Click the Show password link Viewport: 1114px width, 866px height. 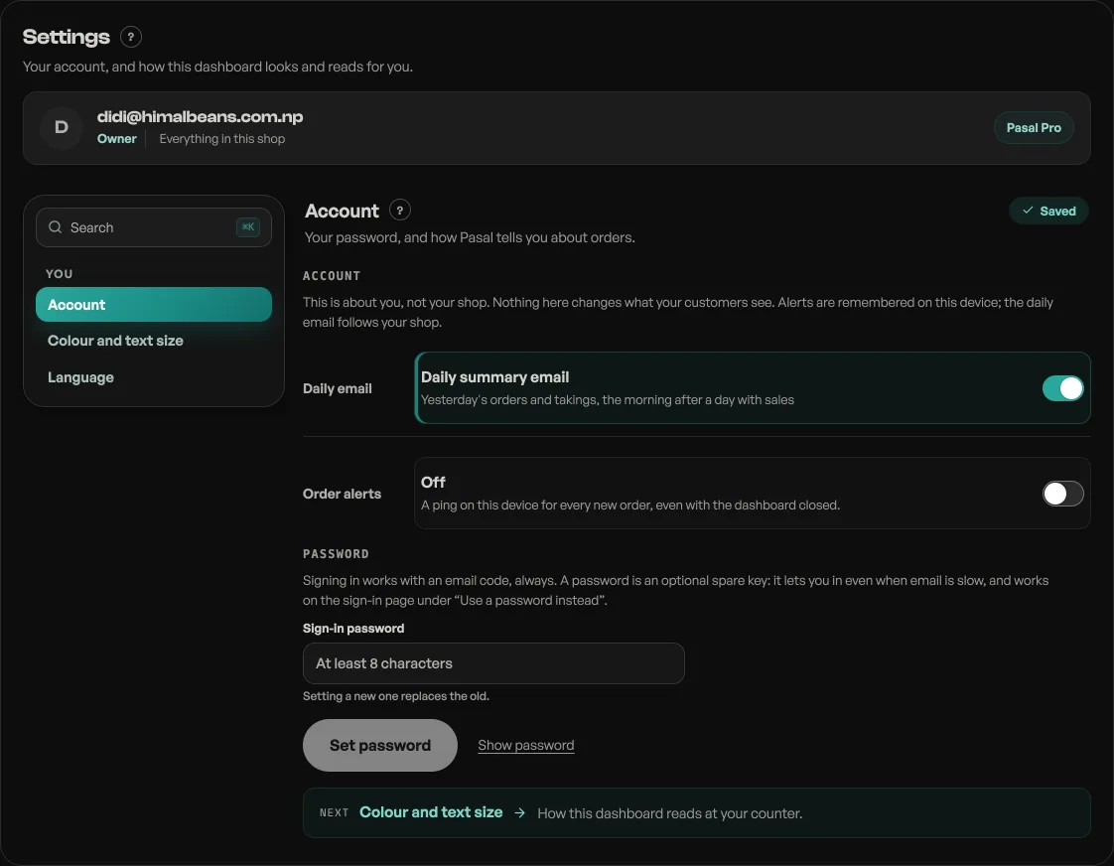pyautogui.click(x=526, y=745)
